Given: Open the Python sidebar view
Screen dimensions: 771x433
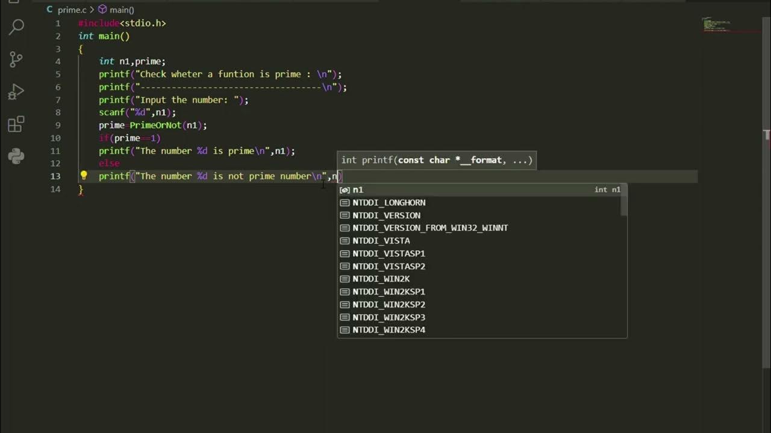Looking at the screenshot, I should point(16,156).
